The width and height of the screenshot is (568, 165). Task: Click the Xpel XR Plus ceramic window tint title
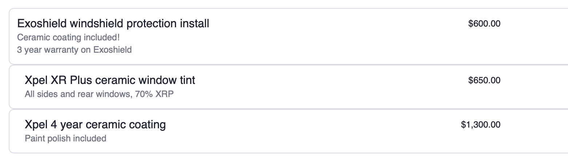coord(110,80)
